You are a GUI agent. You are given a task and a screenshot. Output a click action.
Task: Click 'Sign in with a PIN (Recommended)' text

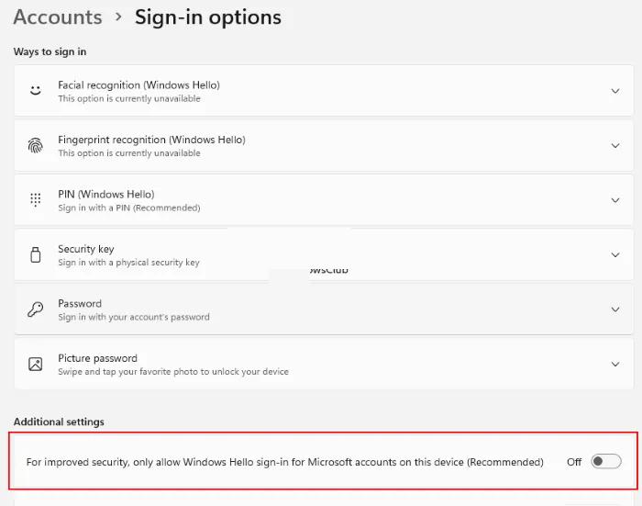click(x=129, y=208)
